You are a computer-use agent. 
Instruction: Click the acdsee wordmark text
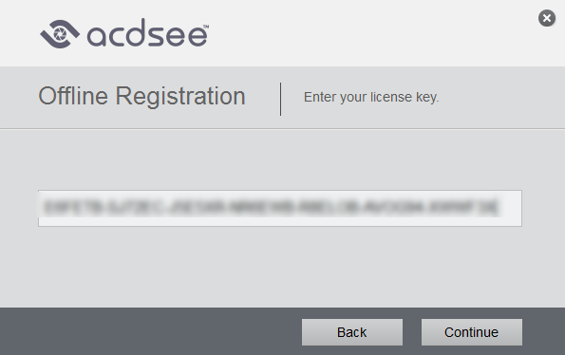[x=148, y=33]
